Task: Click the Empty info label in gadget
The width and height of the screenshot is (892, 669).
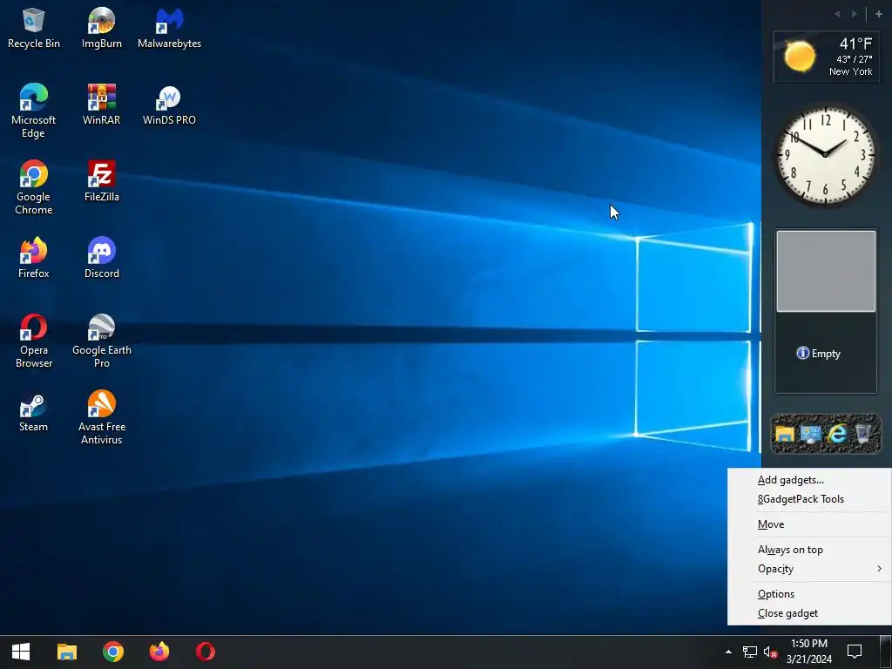Action: 819,354
